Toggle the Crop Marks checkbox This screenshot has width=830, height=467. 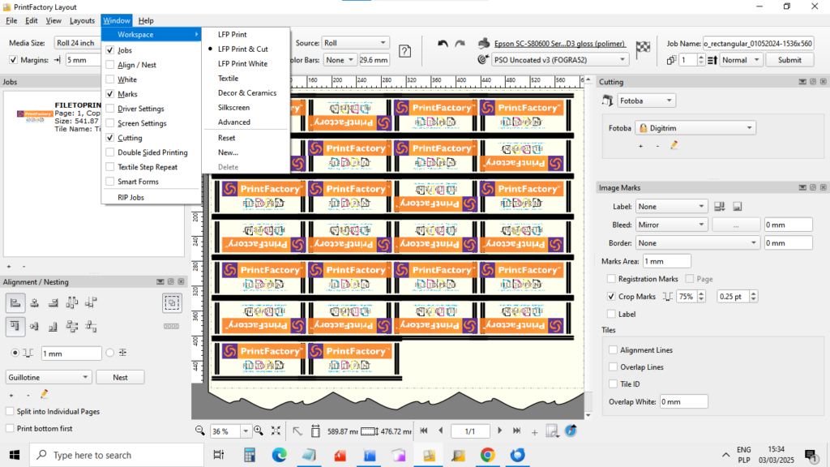click(612, 296)
